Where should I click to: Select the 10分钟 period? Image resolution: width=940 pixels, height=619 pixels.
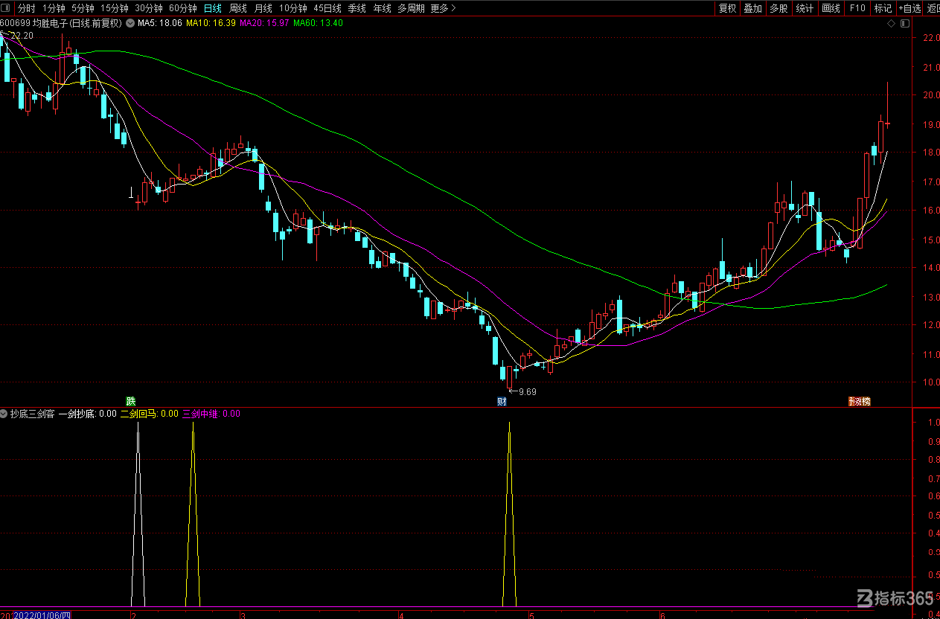coord(293,8)
